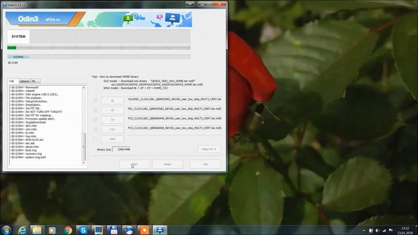This screenshot has width=418, height=235.
Task: Open the Mass D/L dropdown button
Action: point(209,149)
